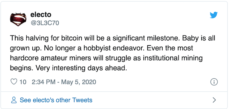The image size is (230, 109).
Task: Click the word Tweets in the footer link
Action: (x=82, y=100)
